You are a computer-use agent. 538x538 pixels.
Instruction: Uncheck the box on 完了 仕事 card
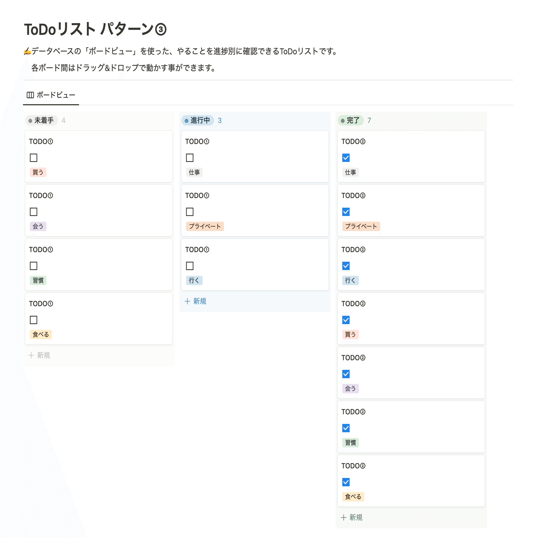click(x=346, y=158)
